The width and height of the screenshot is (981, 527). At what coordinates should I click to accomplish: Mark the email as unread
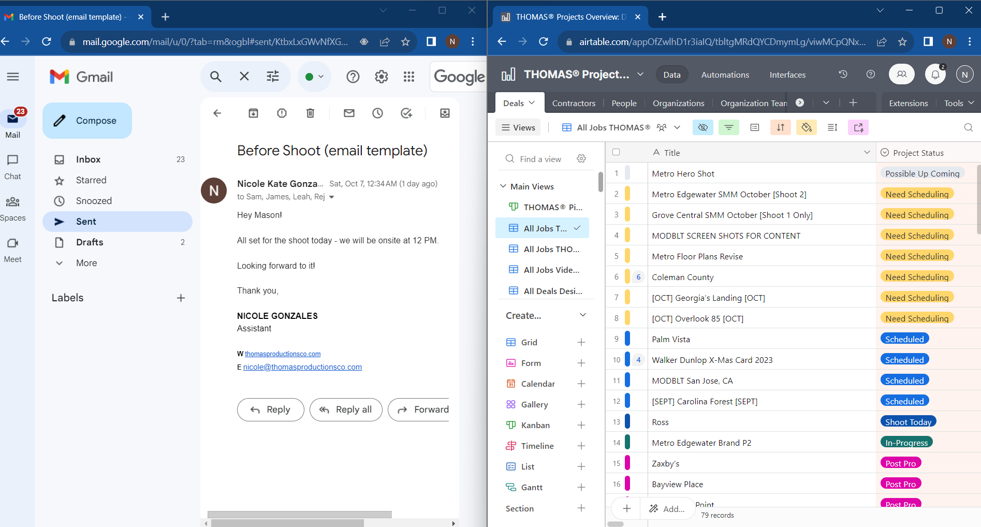point(349,113)
